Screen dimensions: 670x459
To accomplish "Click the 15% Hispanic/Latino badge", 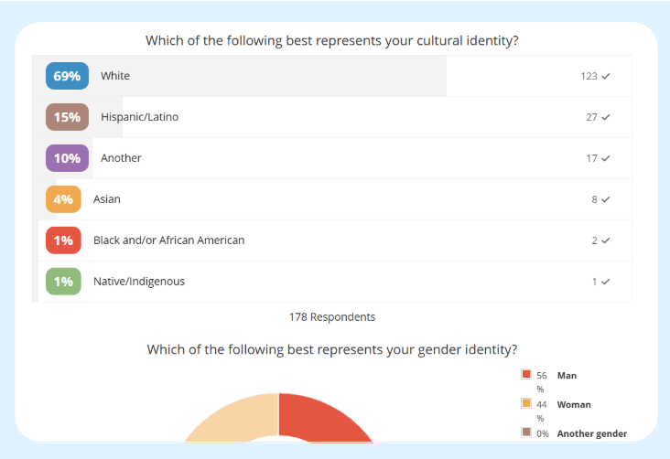I will point(67,117).
